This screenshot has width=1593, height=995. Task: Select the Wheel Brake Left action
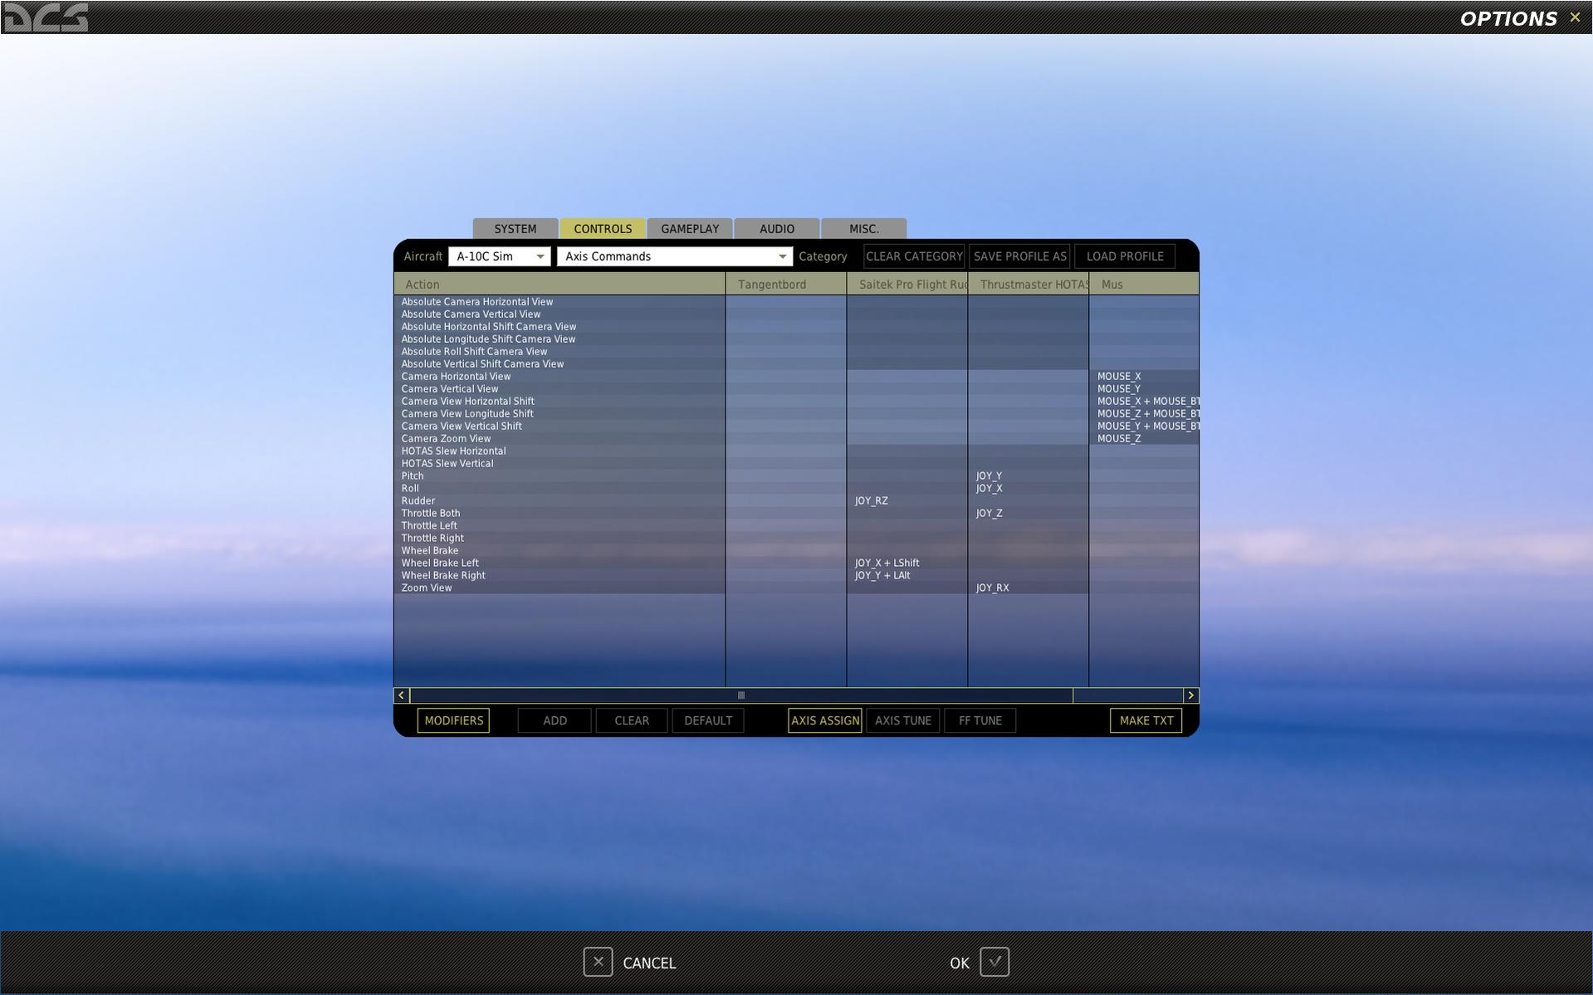coord(560,563)
